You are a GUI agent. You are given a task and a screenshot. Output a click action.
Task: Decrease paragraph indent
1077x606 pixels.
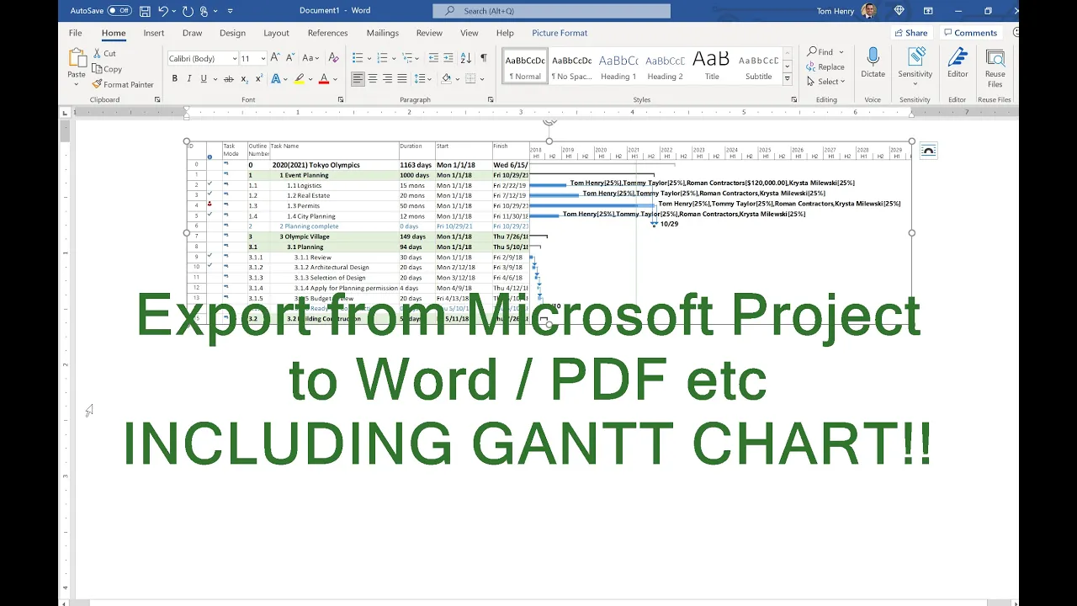coord(433,58)
